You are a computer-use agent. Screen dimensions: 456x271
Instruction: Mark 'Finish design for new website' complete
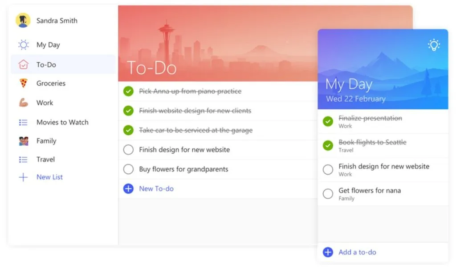tap(128, 150)
